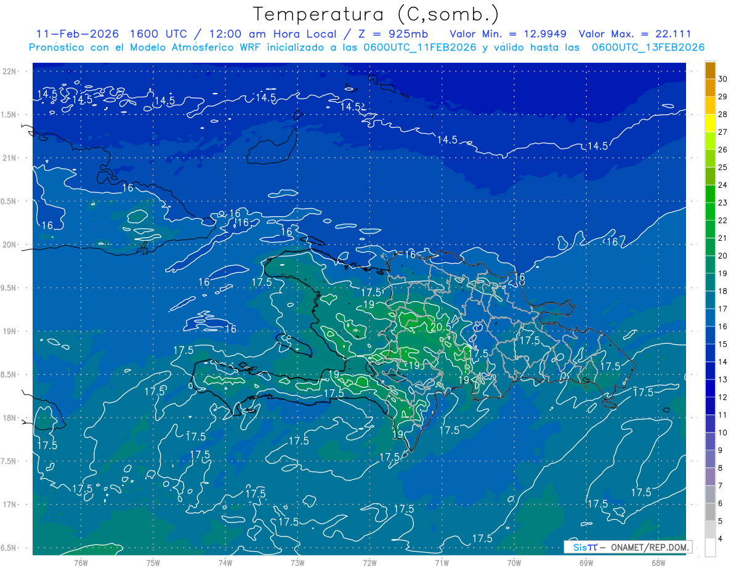Click the '9' value on the color scale
This screenshot has height=571, width=739.
point(721,450)
